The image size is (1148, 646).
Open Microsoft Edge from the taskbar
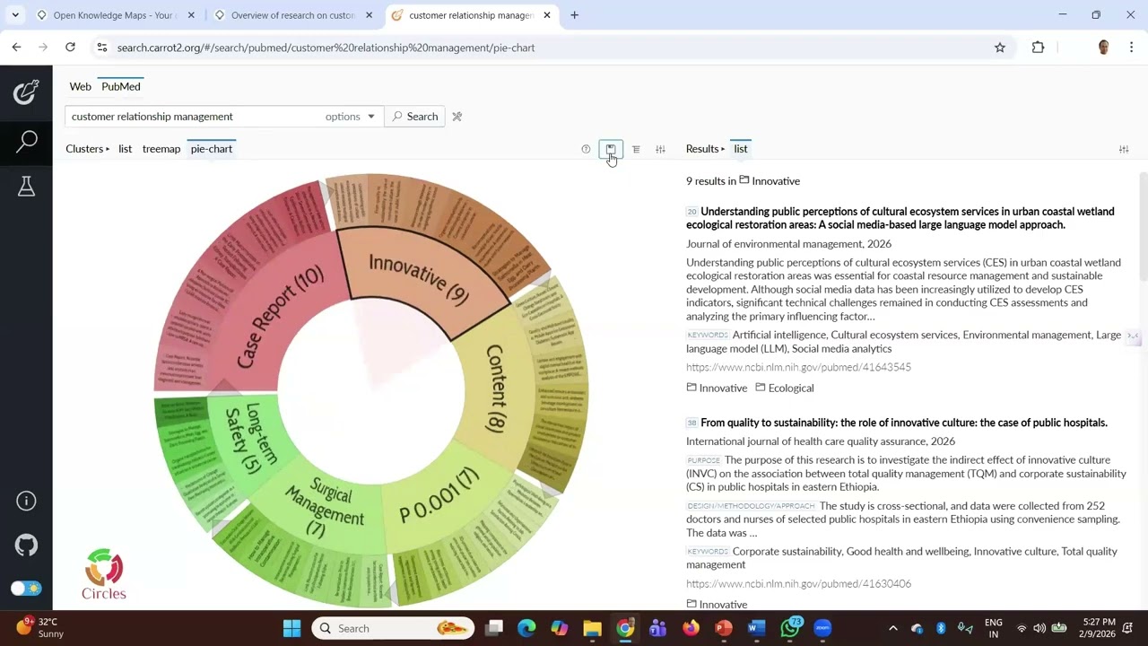(x=526, y=628)
